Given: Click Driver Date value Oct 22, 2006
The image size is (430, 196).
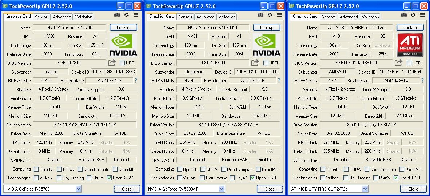Looking at the screenshot, I should point(195,133).
